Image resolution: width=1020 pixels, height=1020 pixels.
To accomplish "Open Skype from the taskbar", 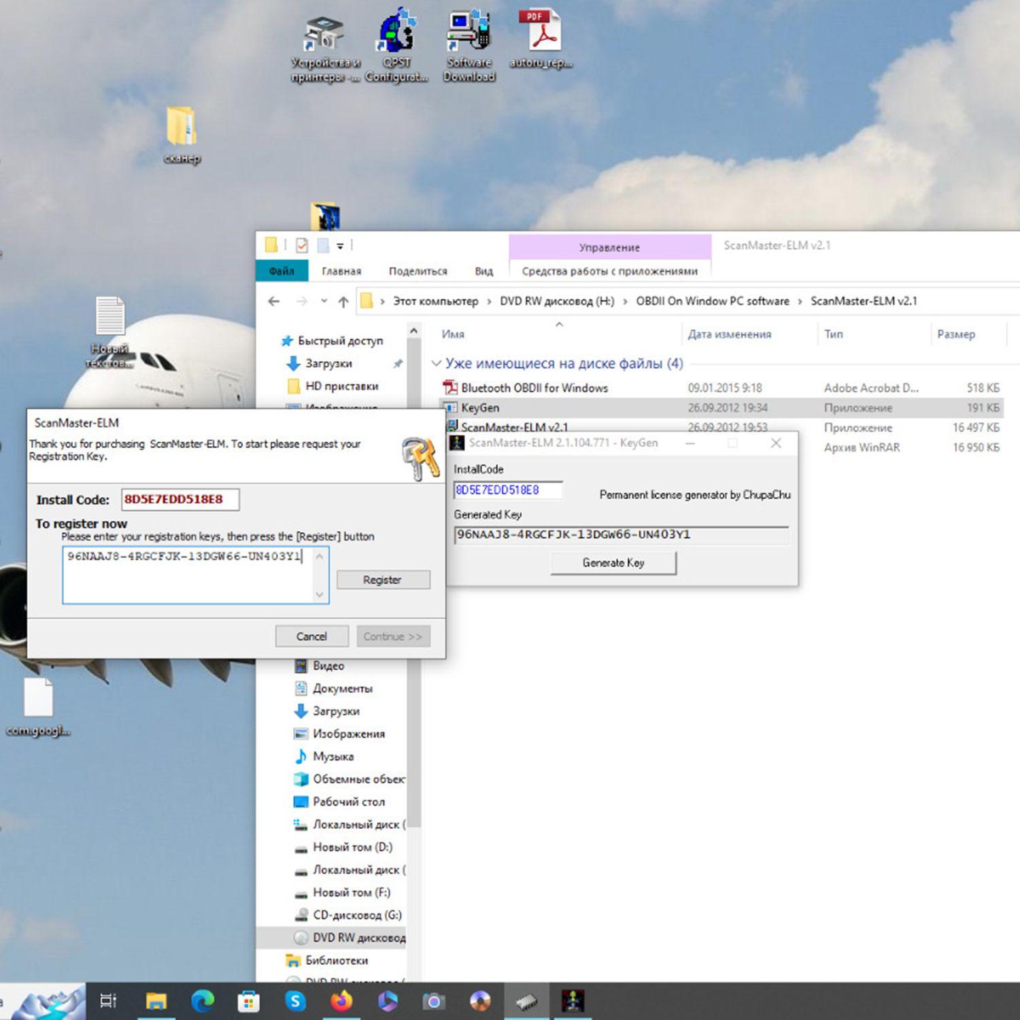I will point(294,1001).
